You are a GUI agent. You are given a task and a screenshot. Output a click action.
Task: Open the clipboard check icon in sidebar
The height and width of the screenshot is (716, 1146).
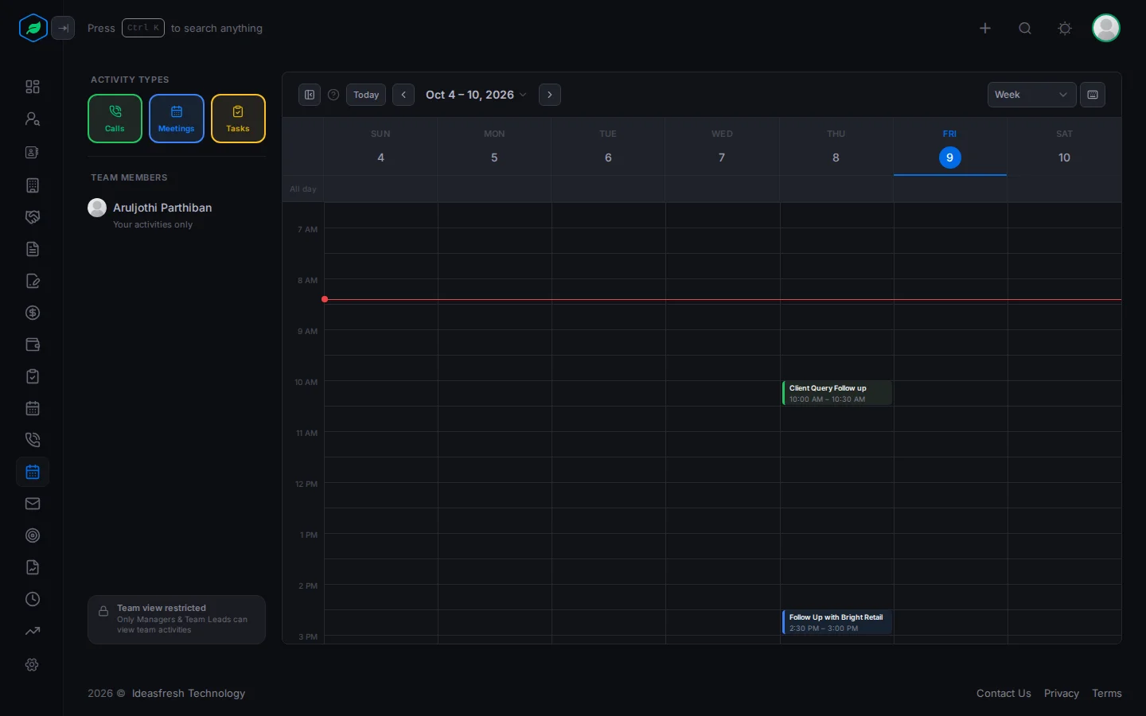33,376
